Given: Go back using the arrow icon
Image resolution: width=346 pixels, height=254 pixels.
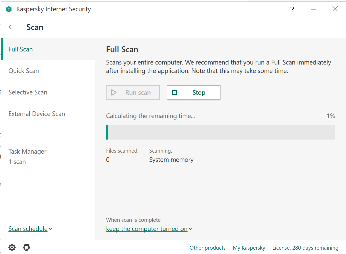Looking at the screenshot, I should click(x=12, y=27).
